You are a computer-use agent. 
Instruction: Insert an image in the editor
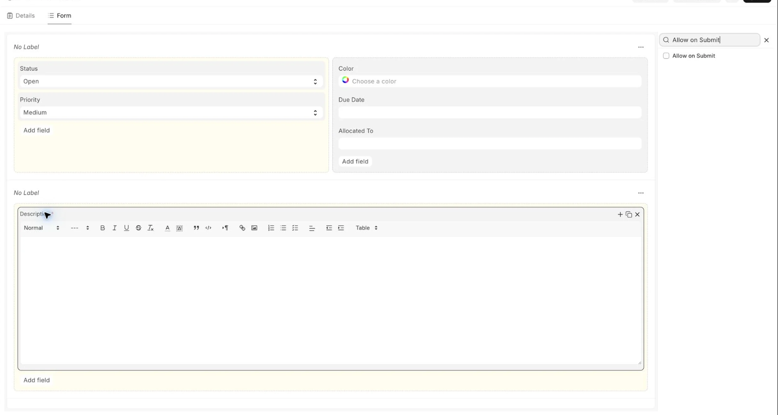tap(254, 228)
